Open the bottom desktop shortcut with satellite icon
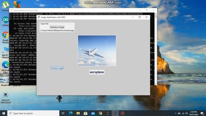The image size is (206, 116). 5,98
